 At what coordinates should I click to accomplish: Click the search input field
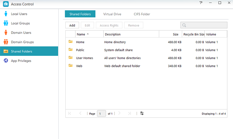point(204,25)
